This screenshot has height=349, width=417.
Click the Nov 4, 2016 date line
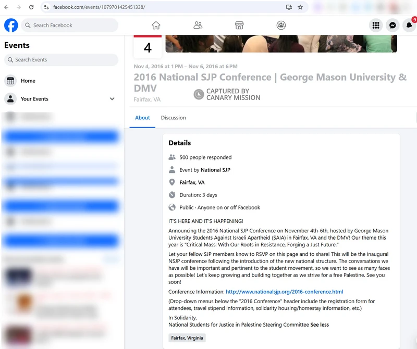click(186, 67)
